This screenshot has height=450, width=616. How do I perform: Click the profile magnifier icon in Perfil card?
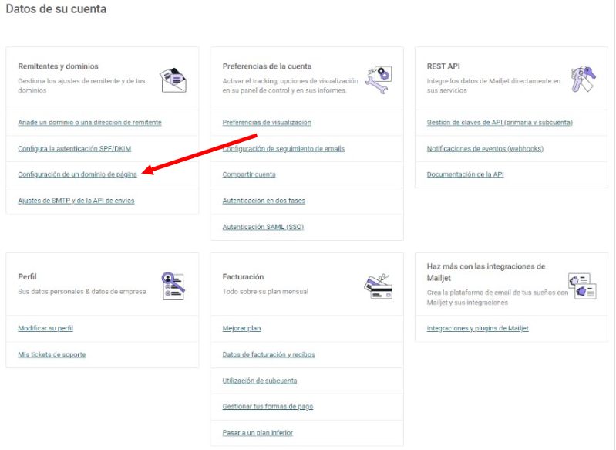click(x=173, y=286)
